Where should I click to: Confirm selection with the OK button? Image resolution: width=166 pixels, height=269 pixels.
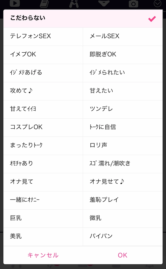pos(123,255)
